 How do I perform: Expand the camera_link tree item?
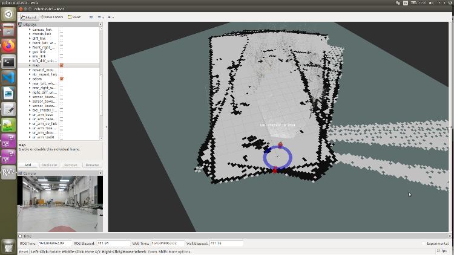coord(30,29)
